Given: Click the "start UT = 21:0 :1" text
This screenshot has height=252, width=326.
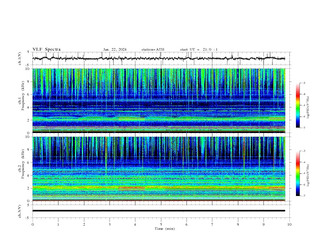Looking at the screenshot, I should (199, 49).
